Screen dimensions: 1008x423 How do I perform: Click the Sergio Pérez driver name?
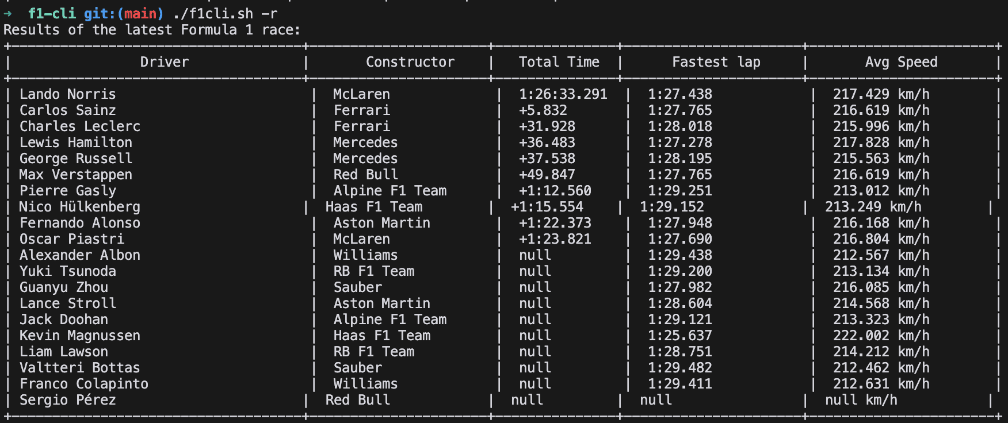(68, 400)
